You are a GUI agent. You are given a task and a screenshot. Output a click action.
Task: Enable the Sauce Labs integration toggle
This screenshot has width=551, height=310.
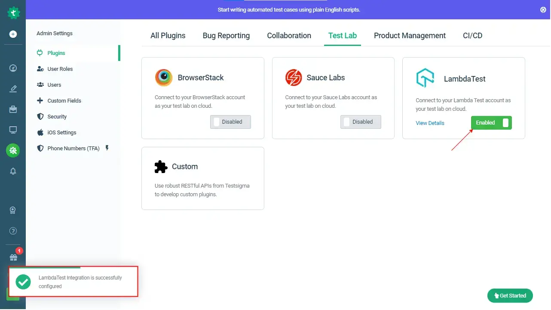(x=361, y=122)
